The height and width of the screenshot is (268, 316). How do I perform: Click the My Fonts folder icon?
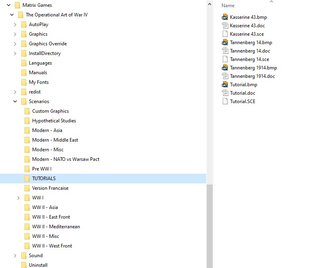24,82
